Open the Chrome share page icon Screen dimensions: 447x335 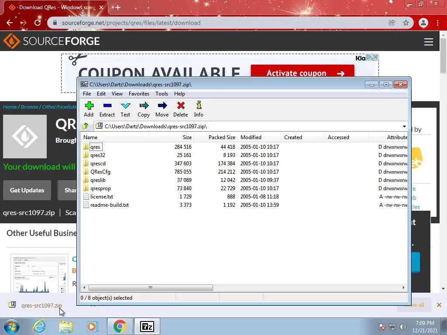392,23
